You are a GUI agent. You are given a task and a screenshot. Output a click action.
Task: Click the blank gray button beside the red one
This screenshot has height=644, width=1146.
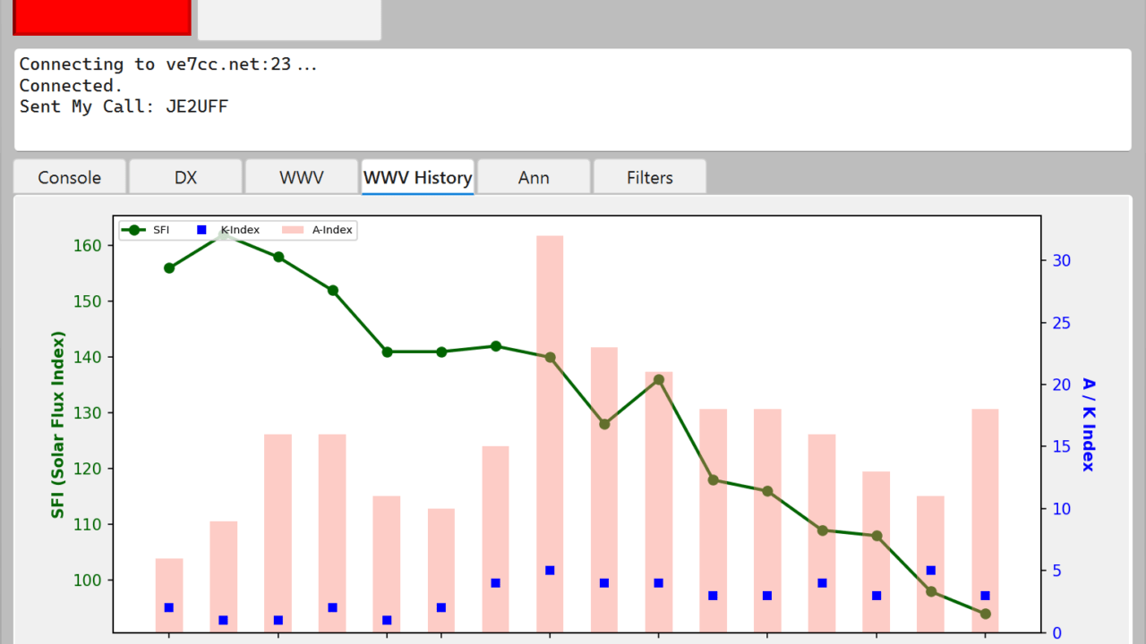(289, 19)
